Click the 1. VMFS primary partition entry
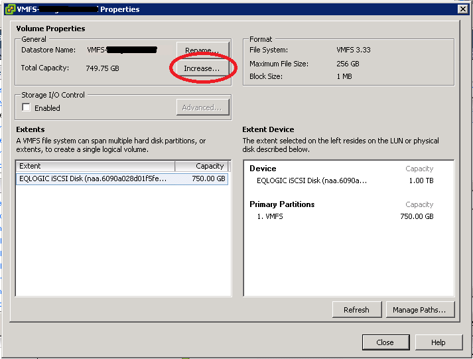This screenshot has height=359, width=473. (270, 216)
